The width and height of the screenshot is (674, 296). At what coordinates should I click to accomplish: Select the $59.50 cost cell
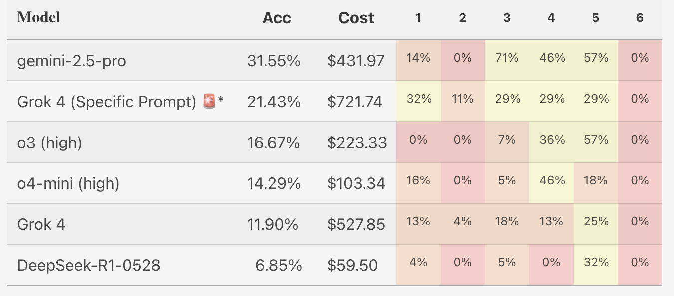coord(352,265)
